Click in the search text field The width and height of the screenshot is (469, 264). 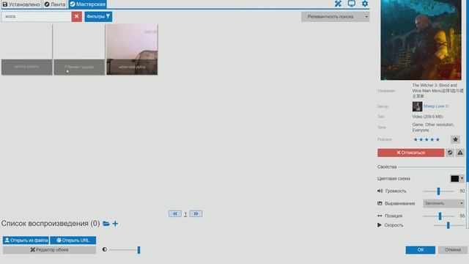click(37, 16)
